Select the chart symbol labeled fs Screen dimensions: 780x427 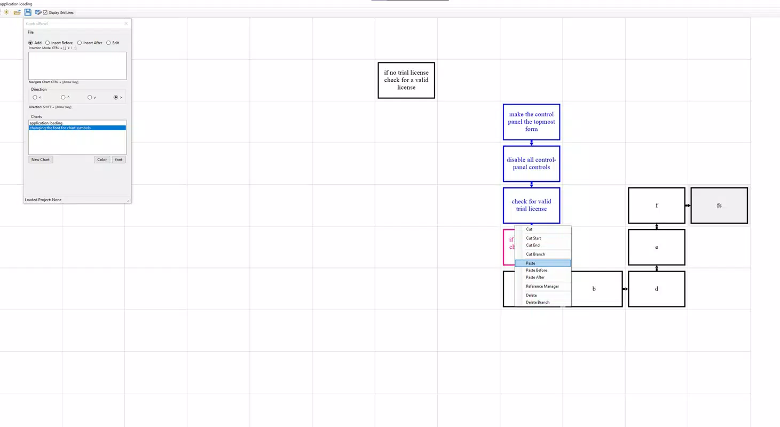[719, 205]
